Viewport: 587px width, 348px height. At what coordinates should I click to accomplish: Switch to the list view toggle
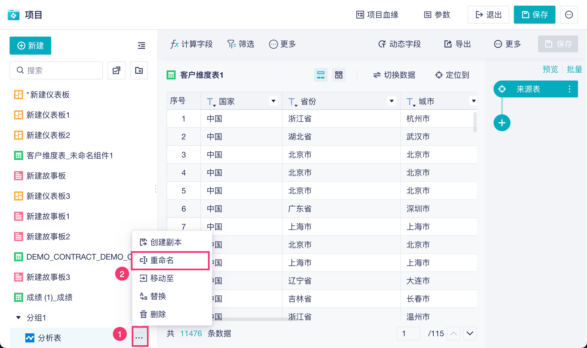[x=321, y=75]
